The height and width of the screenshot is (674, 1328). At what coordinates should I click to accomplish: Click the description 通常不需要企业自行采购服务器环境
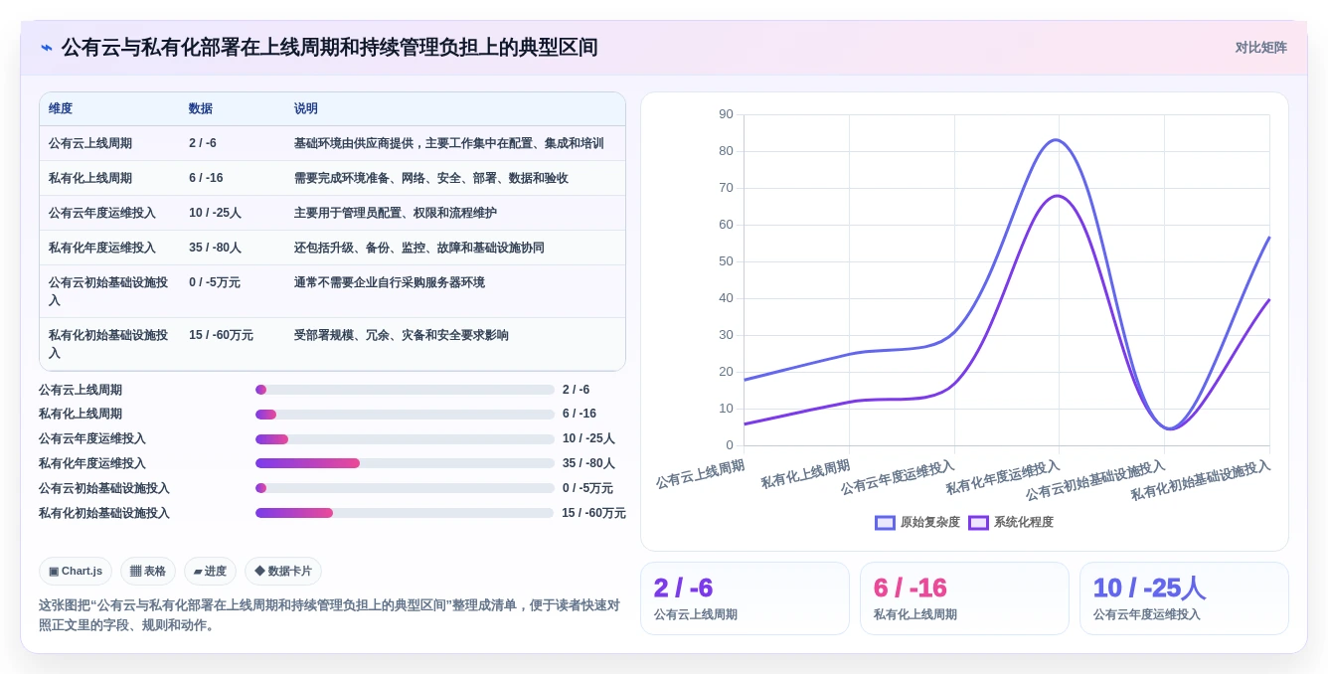click(390, 282)
